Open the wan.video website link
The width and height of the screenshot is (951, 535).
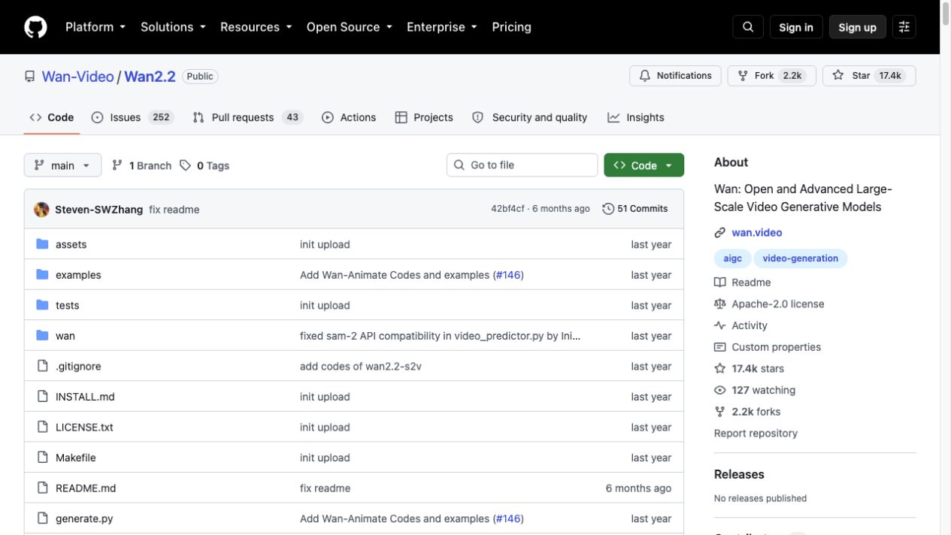pyautogui.click(x=757, y=233)
